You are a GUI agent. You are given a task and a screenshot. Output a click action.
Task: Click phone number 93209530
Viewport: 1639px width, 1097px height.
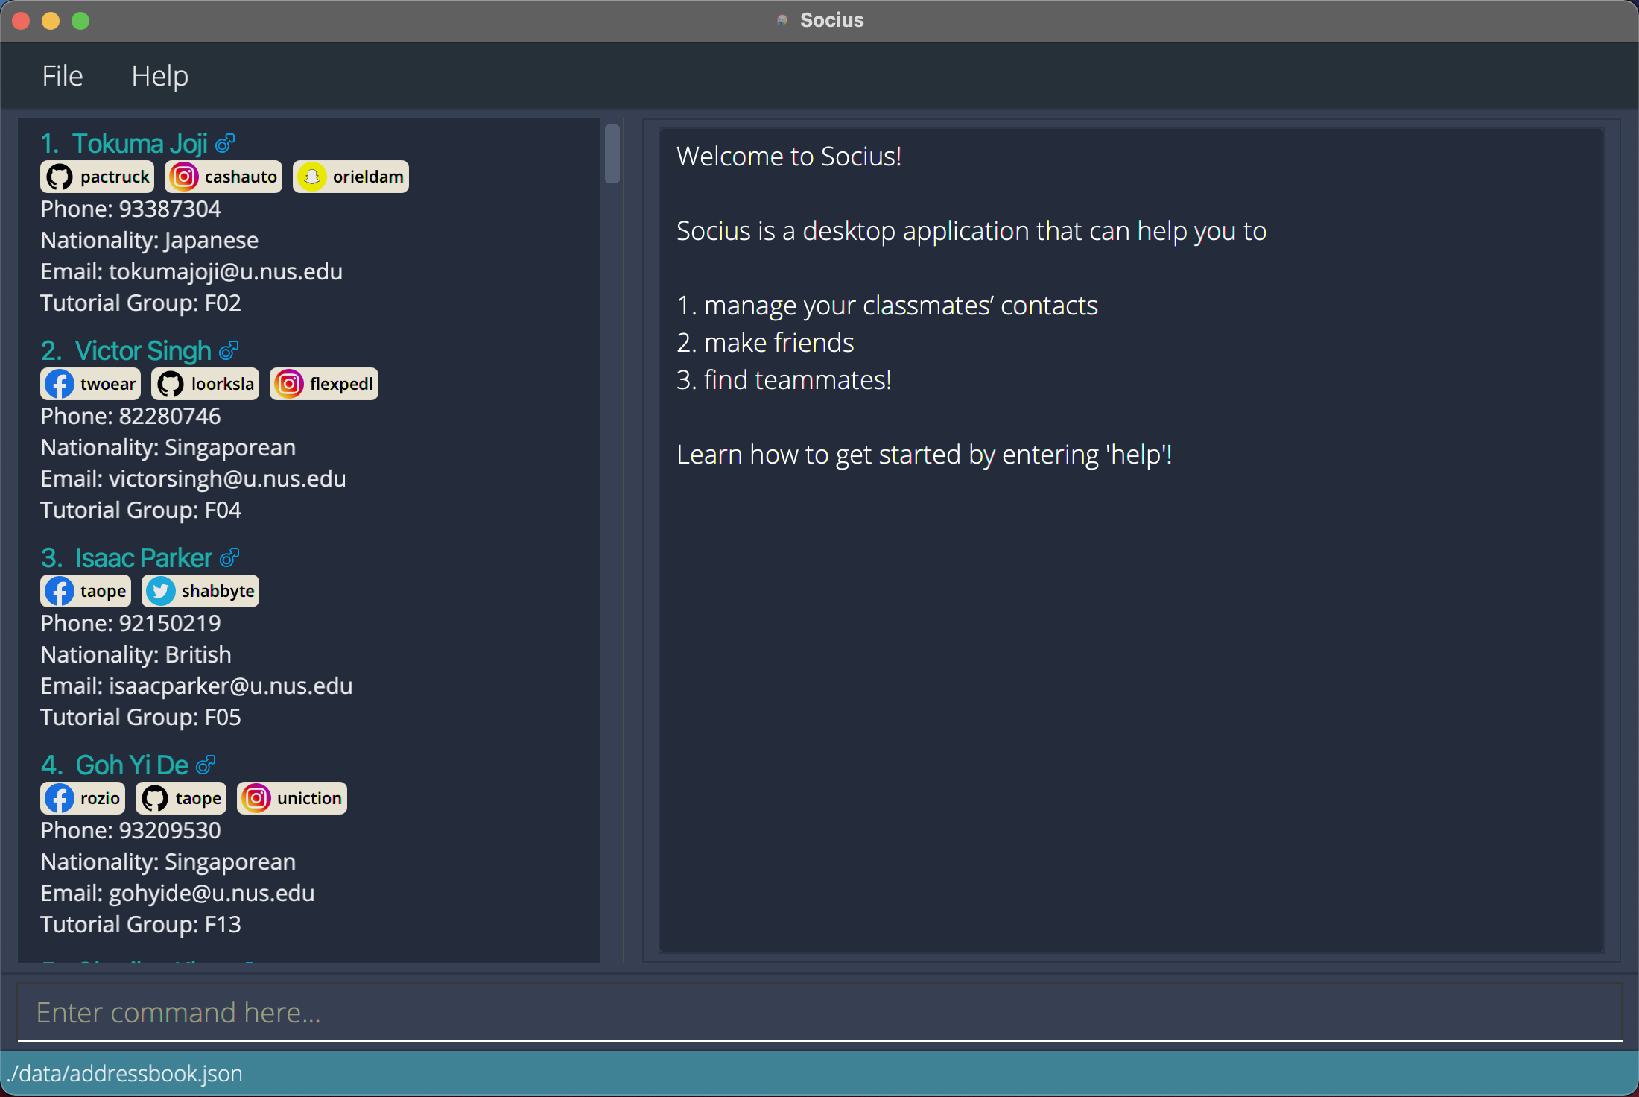[170, 830]
